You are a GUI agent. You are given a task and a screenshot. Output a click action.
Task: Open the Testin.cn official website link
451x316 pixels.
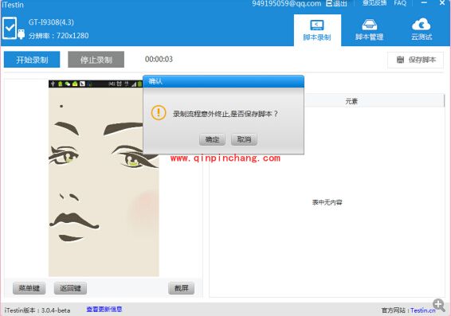pyautogui.click(x=423, y=310)
